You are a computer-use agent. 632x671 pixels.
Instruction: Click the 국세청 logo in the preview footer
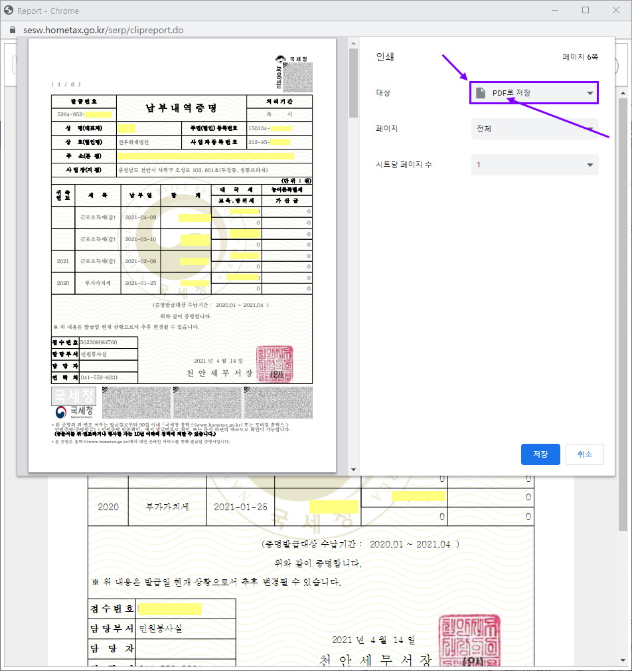(74, 412)
